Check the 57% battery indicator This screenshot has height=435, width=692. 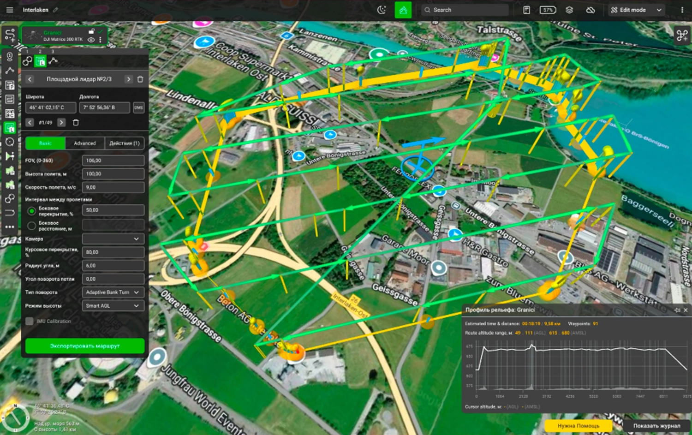pos(548,10)
